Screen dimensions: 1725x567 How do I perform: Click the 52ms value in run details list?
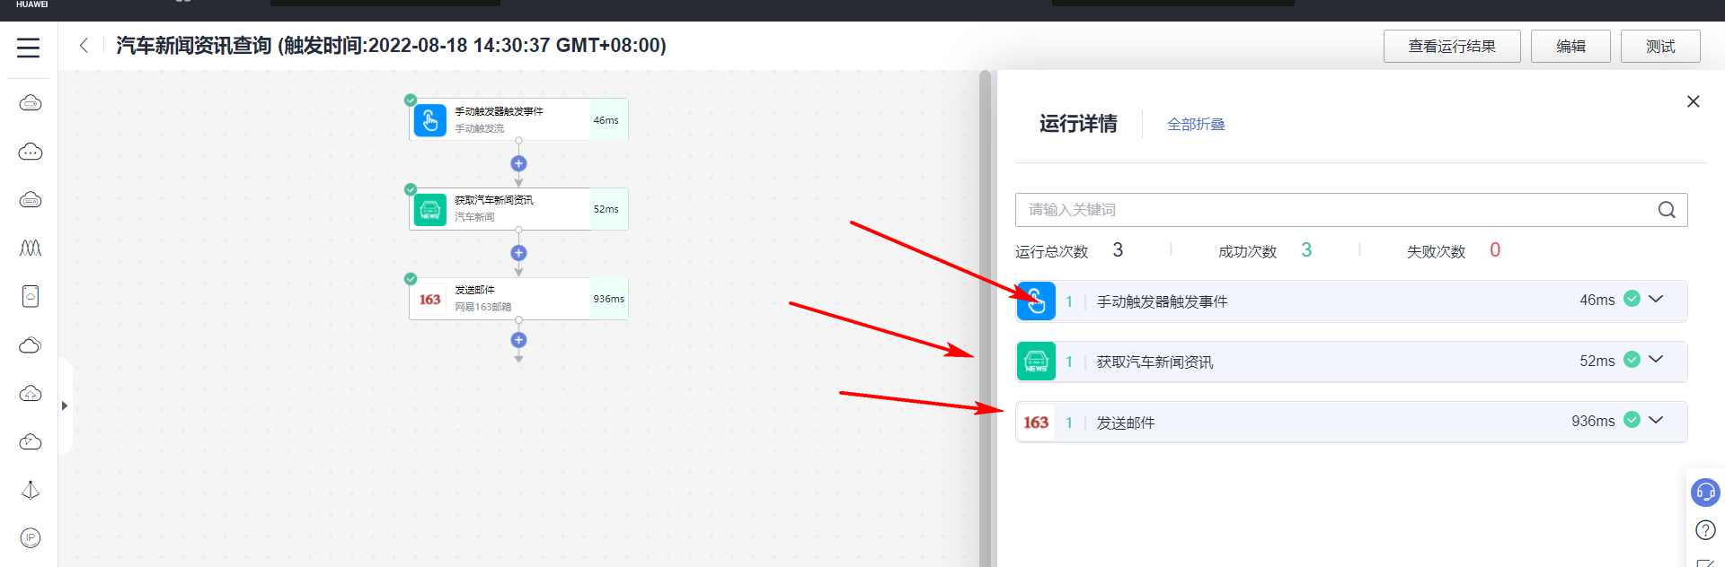click(x=1597, y=361)
